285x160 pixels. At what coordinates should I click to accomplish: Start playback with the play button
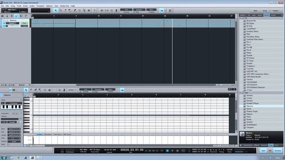[172, 151]
